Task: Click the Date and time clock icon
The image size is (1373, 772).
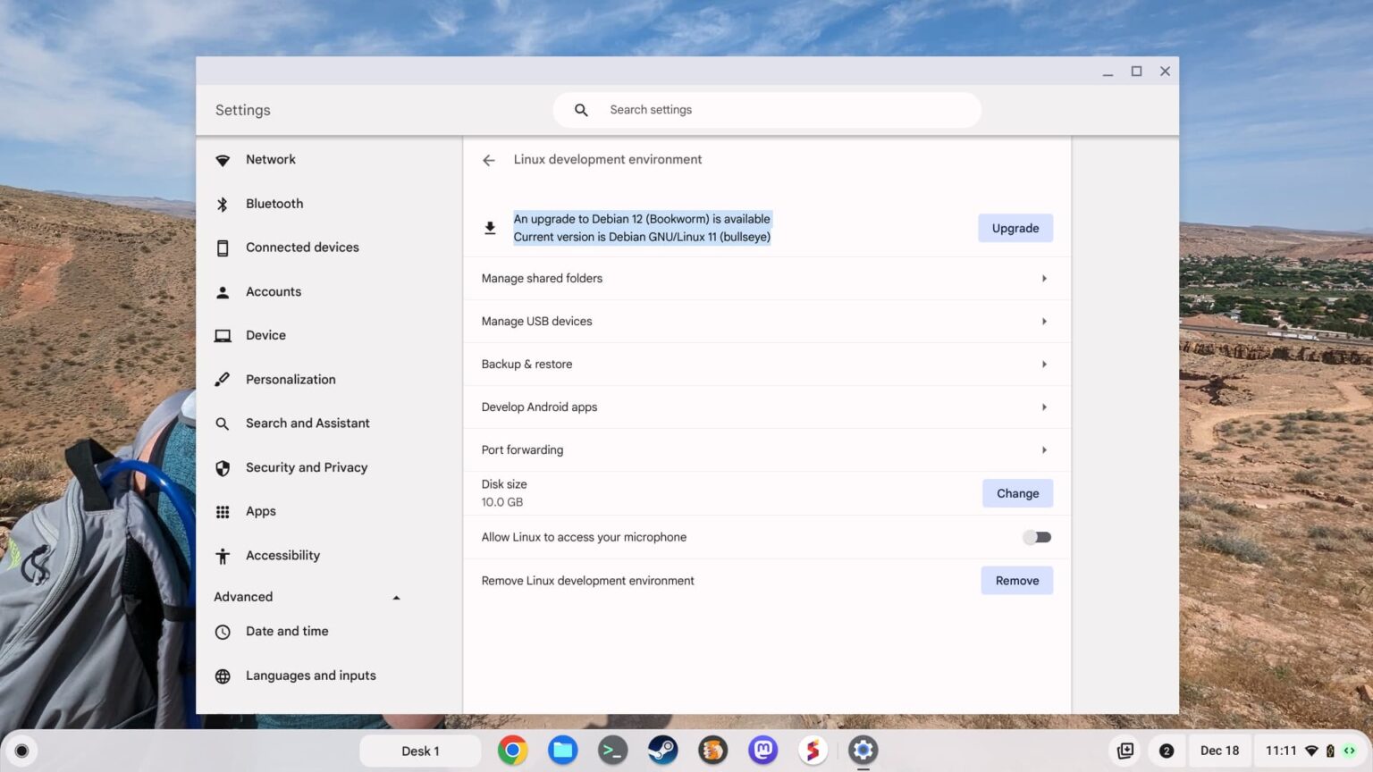Action: 223,632
